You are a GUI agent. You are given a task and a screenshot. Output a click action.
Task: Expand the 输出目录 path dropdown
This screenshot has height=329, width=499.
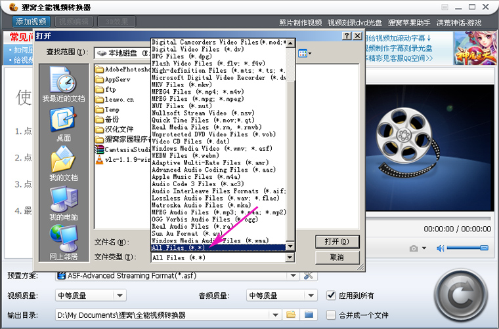tap(275, 315)
